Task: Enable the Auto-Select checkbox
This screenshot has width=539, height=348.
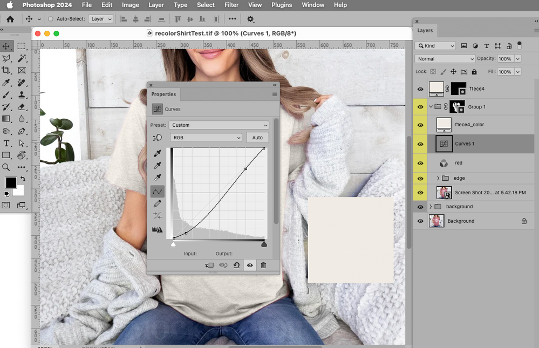Action: pos(51,19)
